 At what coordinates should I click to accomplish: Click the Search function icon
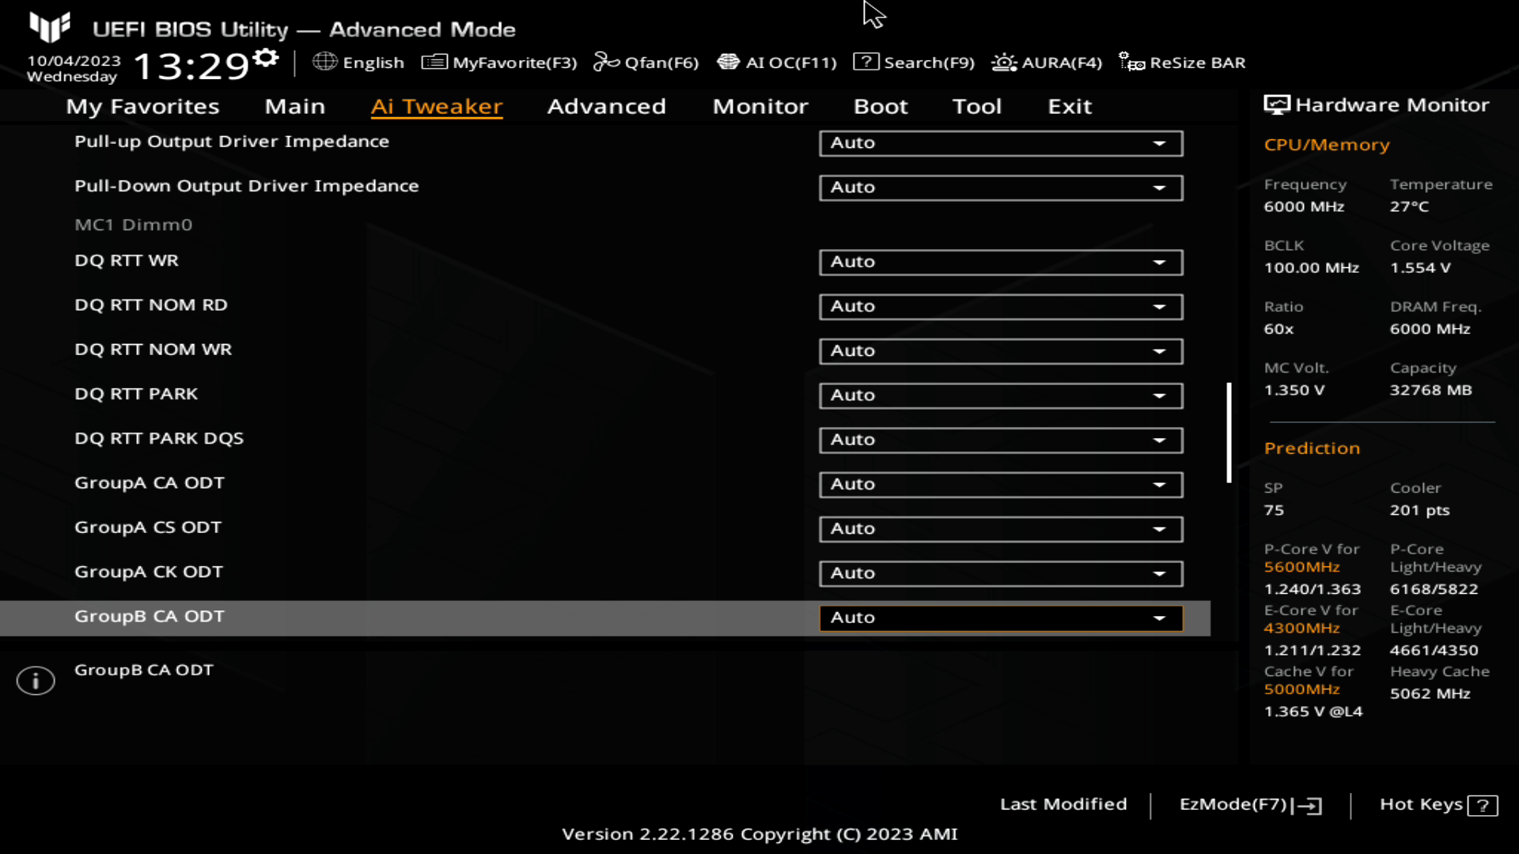click(x=868, y=62)
